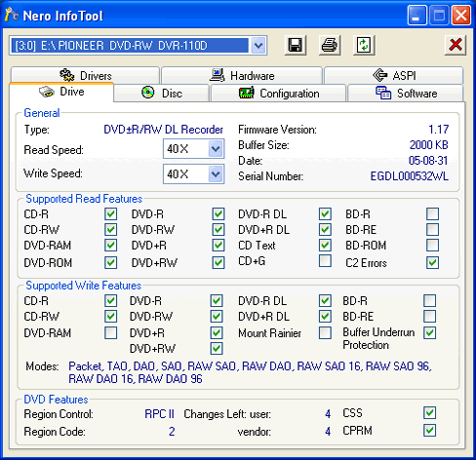Open the Hardware tab
Viewport: 476px width, 460px height.
point(242,75)
